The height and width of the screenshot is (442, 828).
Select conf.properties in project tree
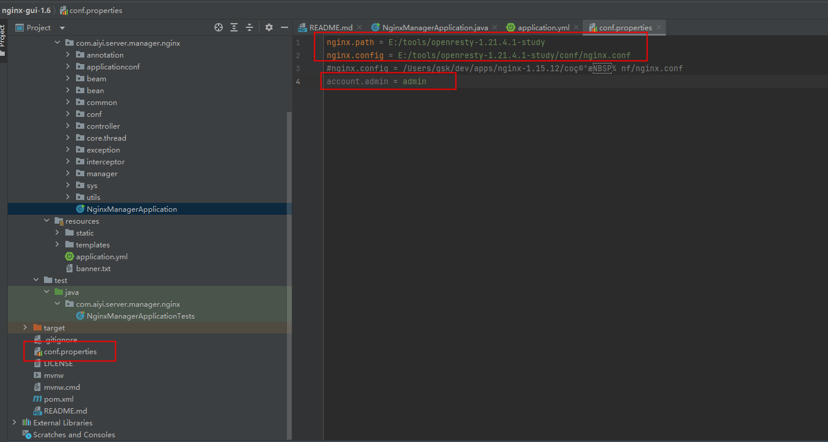click(x=70, y=351)
